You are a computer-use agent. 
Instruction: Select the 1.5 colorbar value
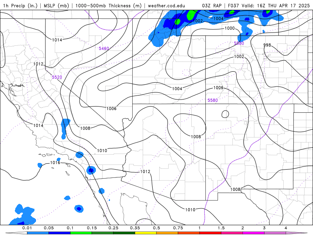[x=221, y=228]
